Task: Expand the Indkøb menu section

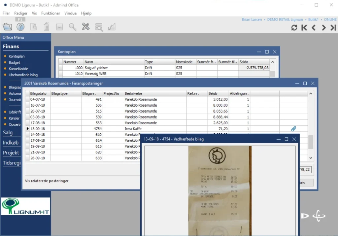Action: (11, 143)
